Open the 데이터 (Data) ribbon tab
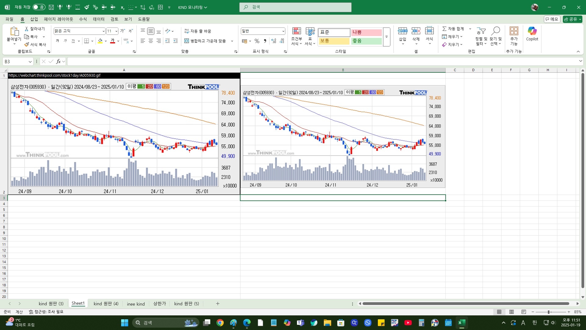This screenshot has height=330, width=586. (99, 19)
